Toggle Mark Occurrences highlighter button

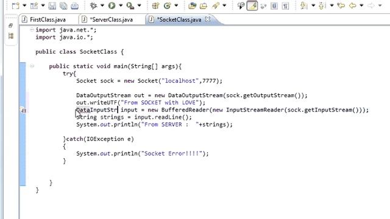click(x=252, y=5)
